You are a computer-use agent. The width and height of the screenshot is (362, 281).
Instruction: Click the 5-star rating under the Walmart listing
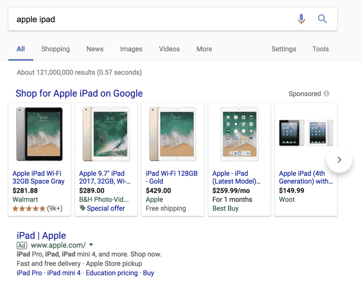[x=29, y=208]
